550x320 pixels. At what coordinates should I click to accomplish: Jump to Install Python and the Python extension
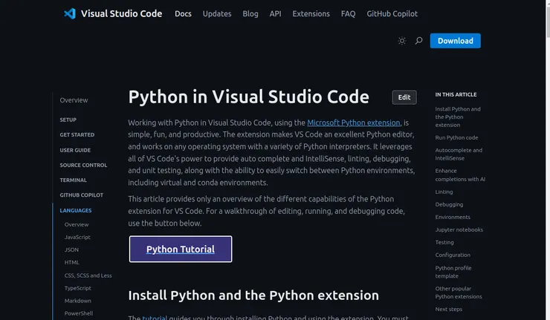point(458,117)
